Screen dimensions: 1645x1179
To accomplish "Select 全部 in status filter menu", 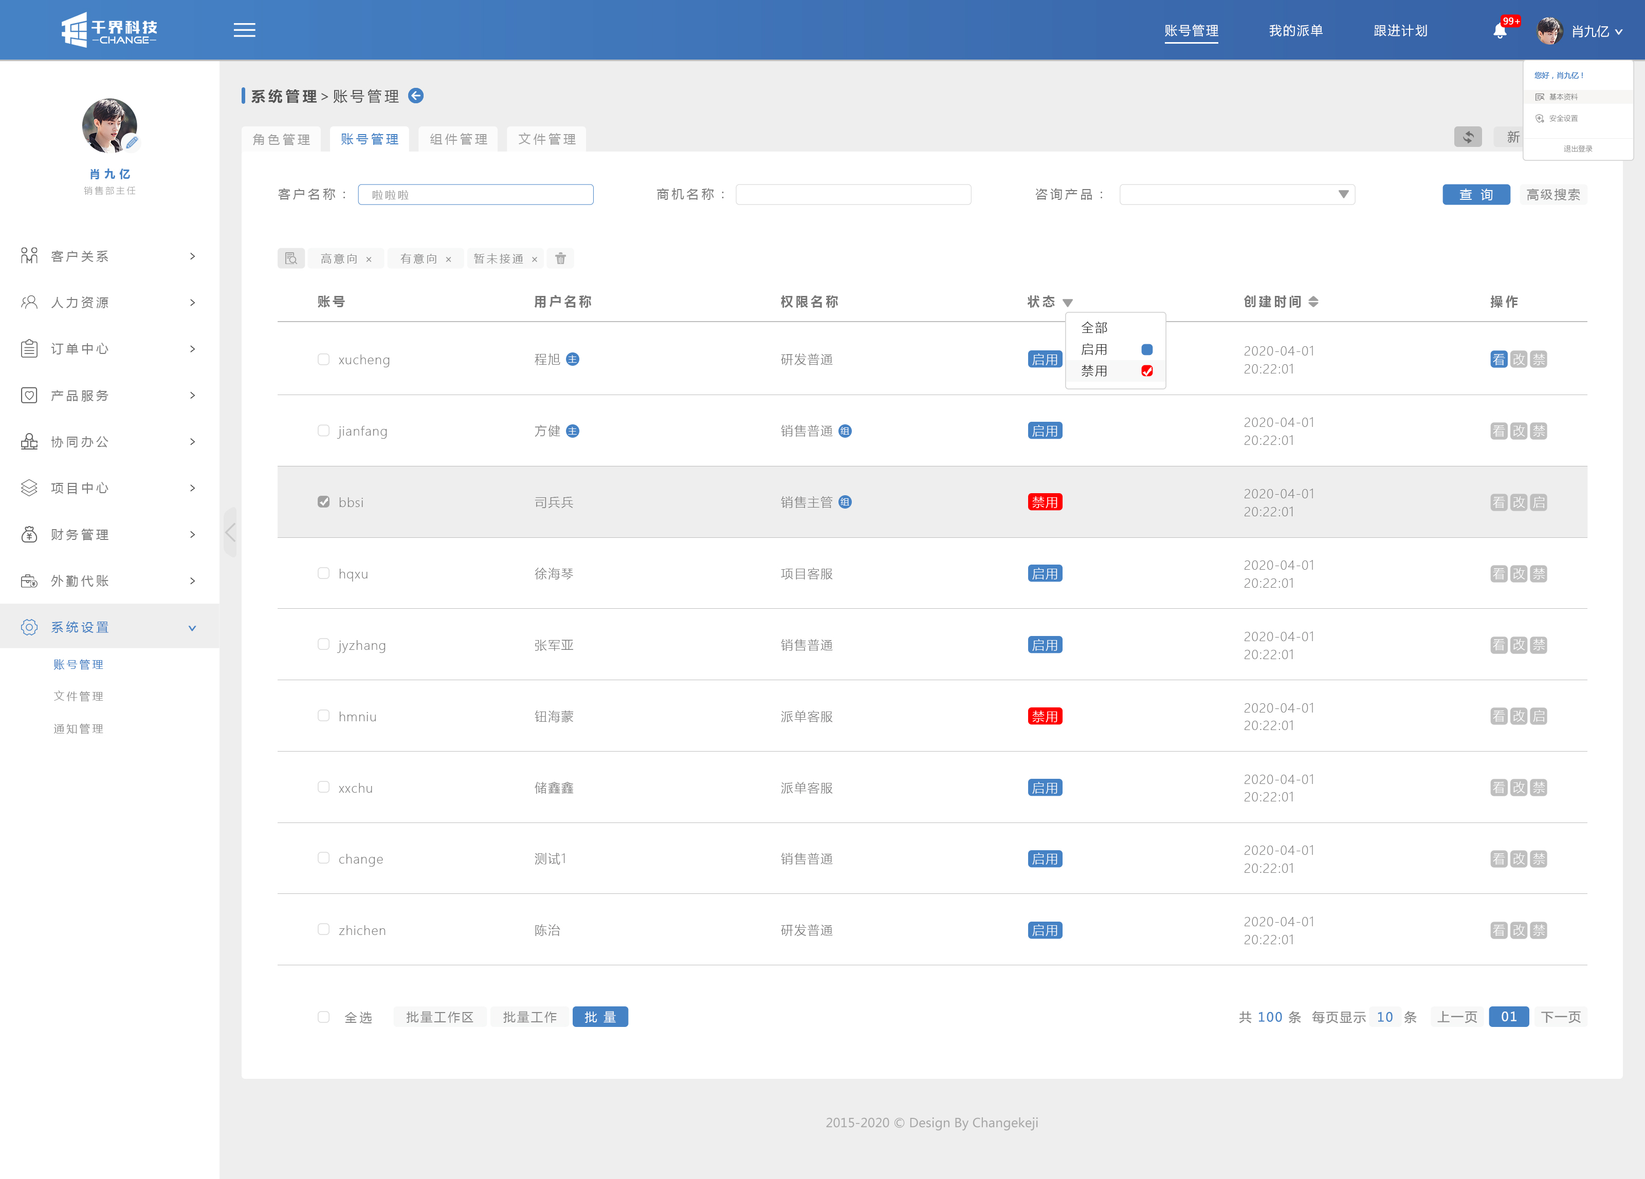I will [1094, 328].
